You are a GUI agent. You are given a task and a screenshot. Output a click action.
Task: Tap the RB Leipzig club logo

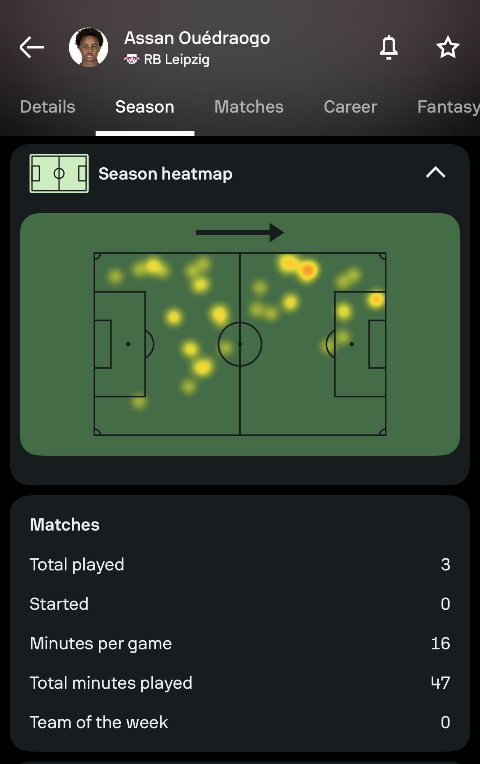[x=132, y=60]
